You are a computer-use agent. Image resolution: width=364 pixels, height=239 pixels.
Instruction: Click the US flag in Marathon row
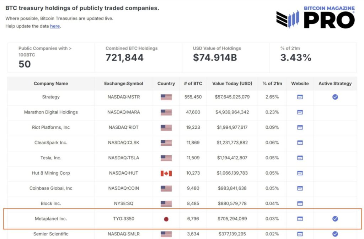166,112
